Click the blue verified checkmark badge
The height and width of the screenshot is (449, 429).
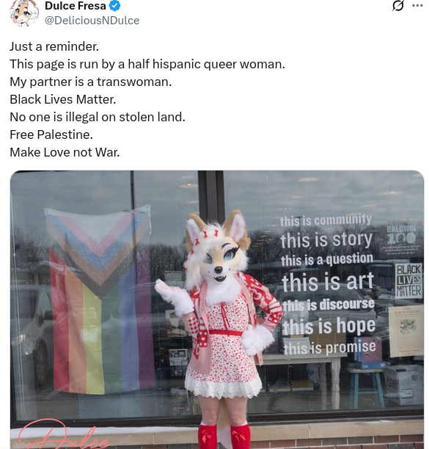point(115,6)
